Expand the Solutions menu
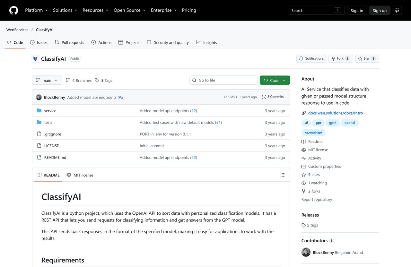Screen dimensions: 411x267 (65, 10)
